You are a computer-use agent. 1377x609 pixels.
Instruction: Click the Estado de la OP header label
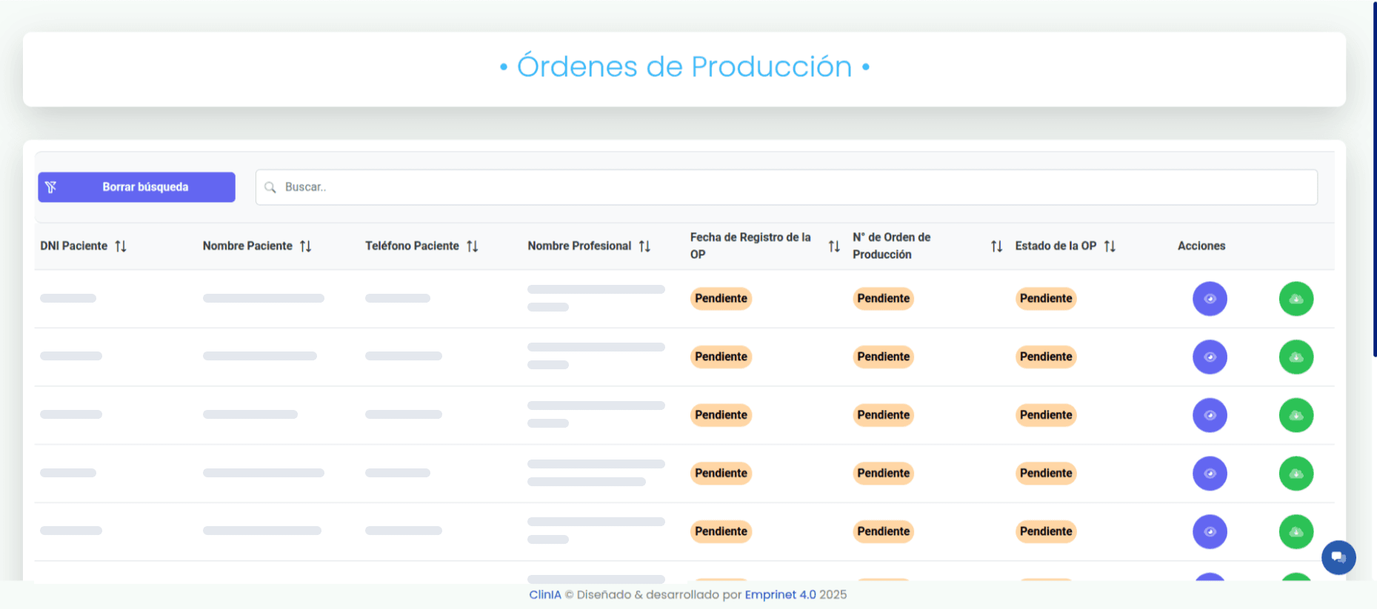(1056, 246)
